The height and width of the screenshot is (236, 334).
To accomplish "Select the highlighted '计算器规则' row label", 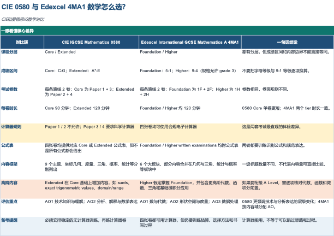I will coord(11,127).
